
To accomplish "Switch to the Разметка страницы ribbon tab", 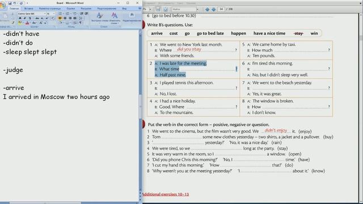I will click(x=50, y=8).
